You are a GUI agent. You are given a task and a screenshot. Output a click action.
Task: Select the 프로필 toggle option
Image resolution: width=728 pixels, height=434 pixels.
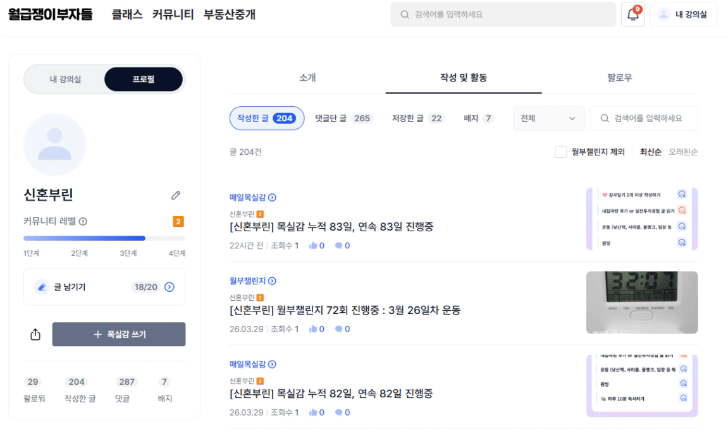tap(144, 80)
